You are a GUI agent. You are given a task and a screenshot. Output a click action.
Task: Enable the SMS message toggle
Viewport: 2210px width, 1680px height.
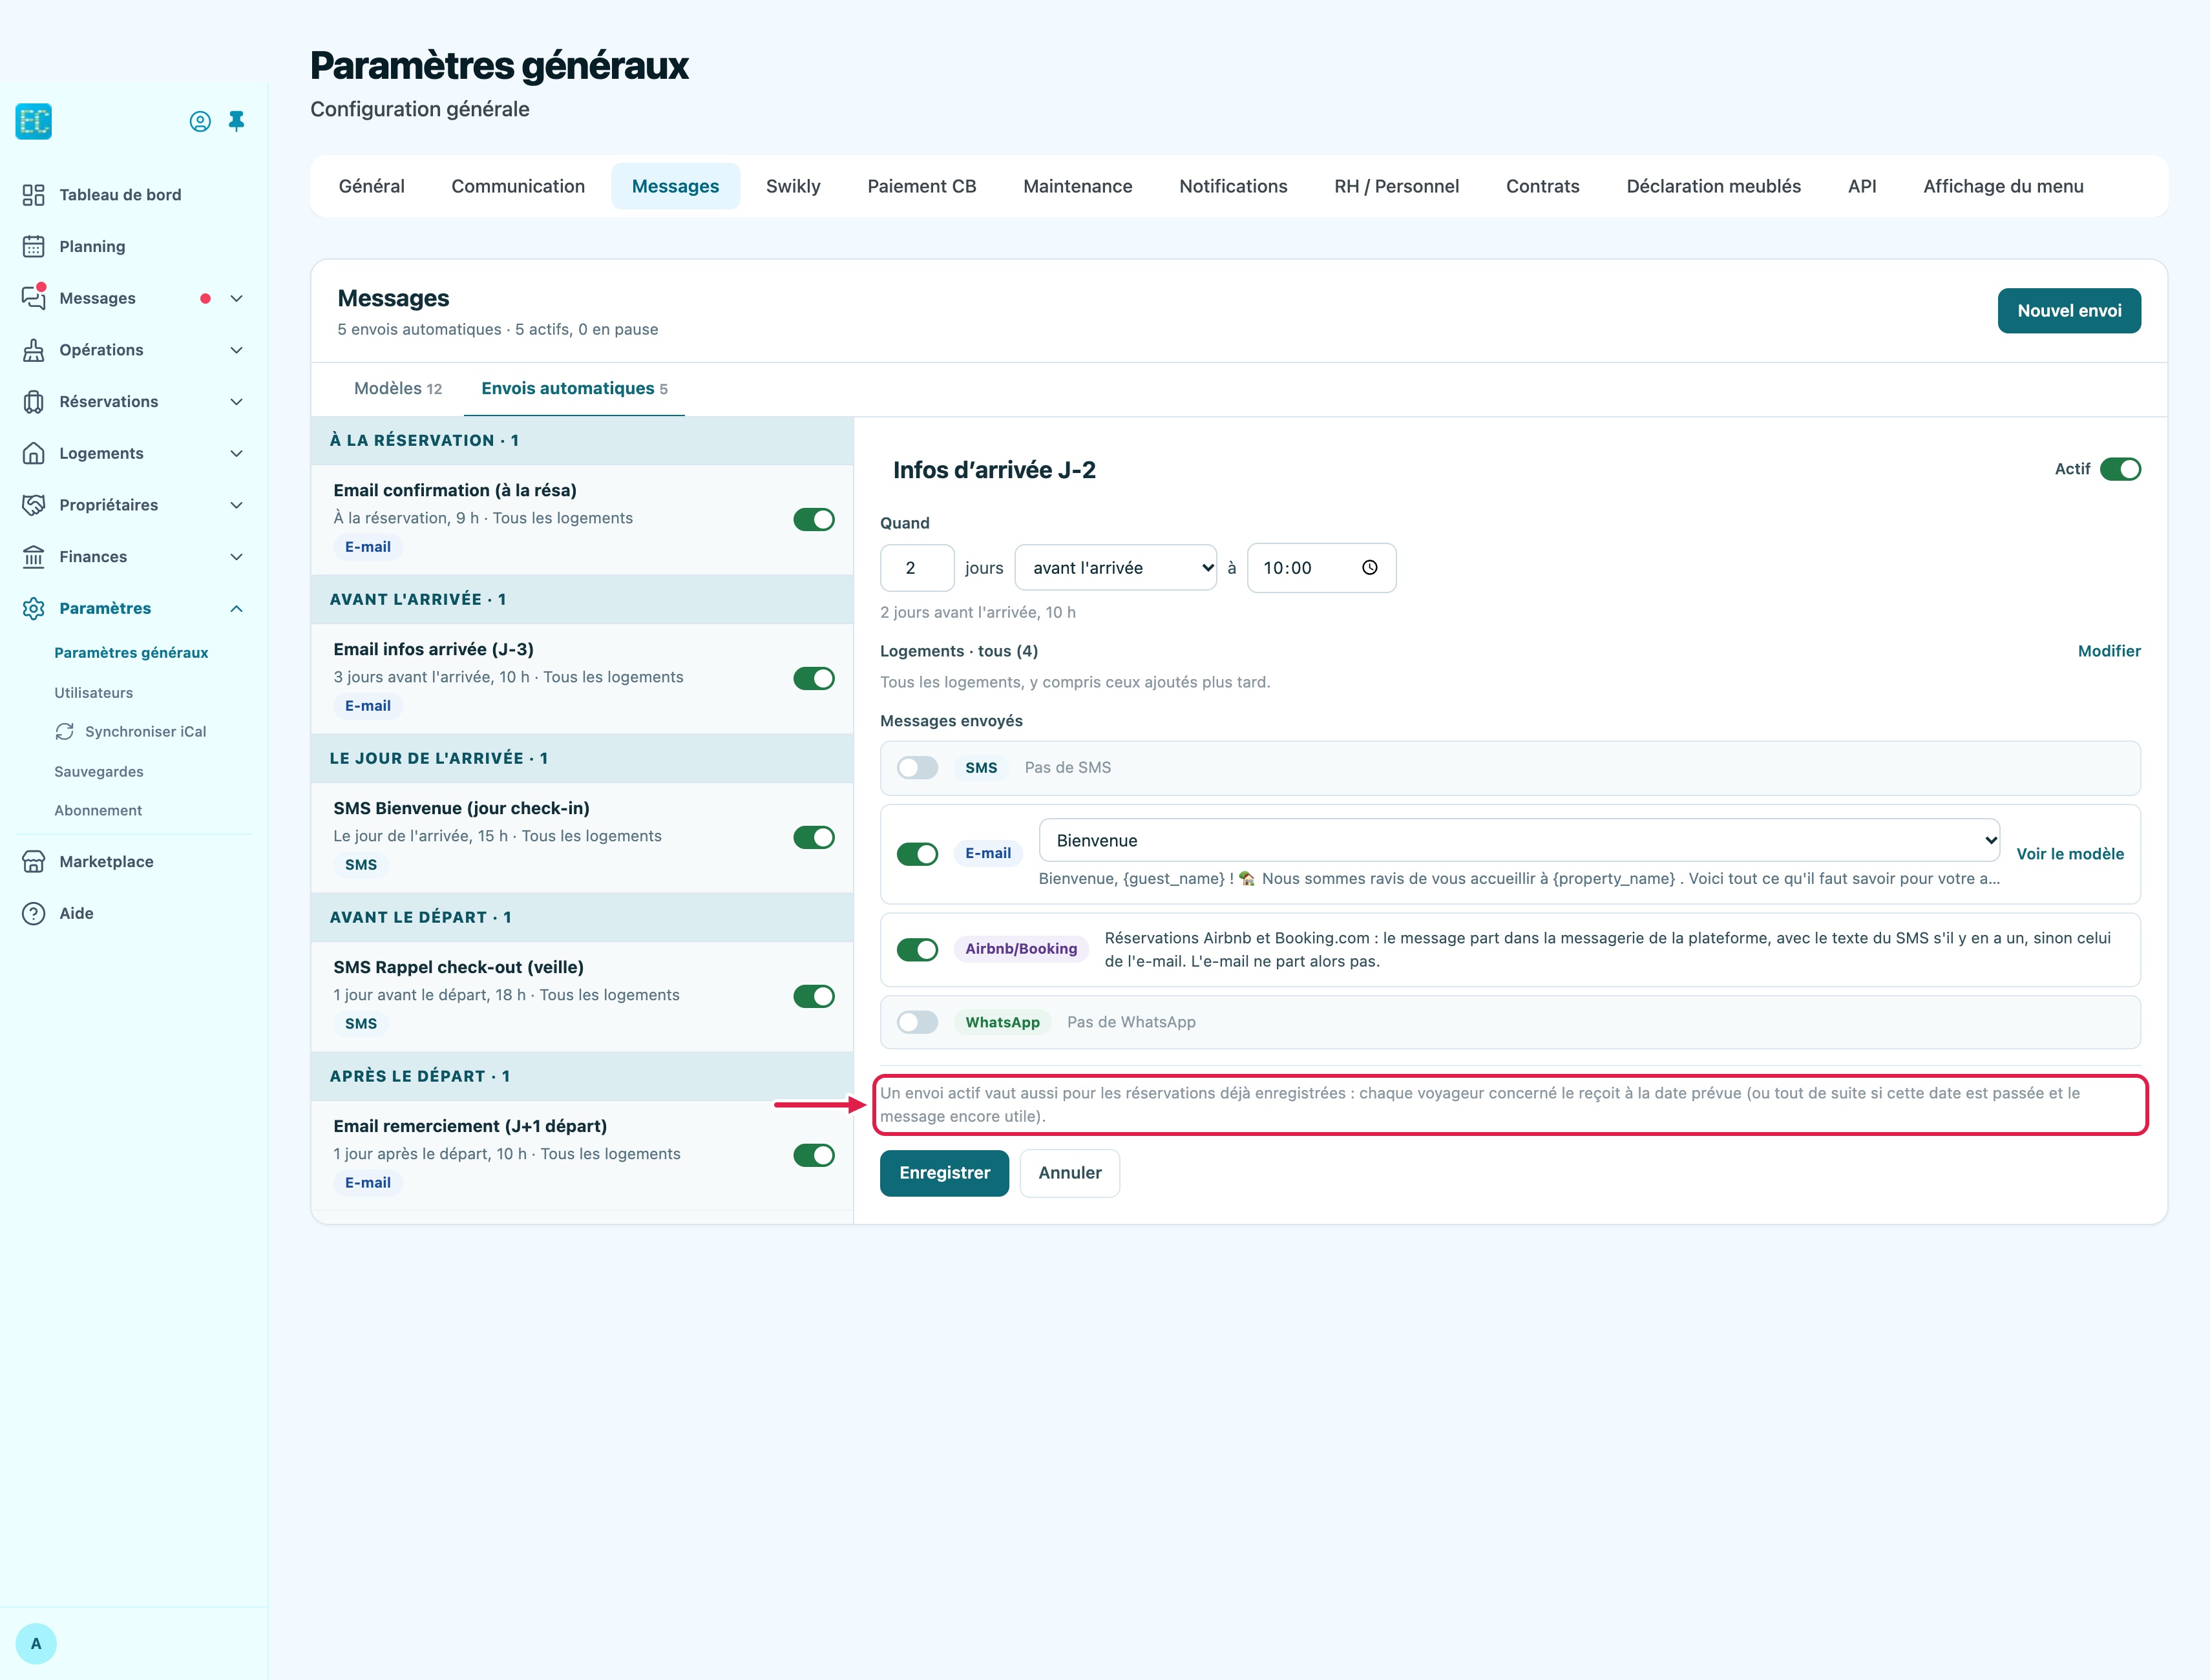click(917, 767)
